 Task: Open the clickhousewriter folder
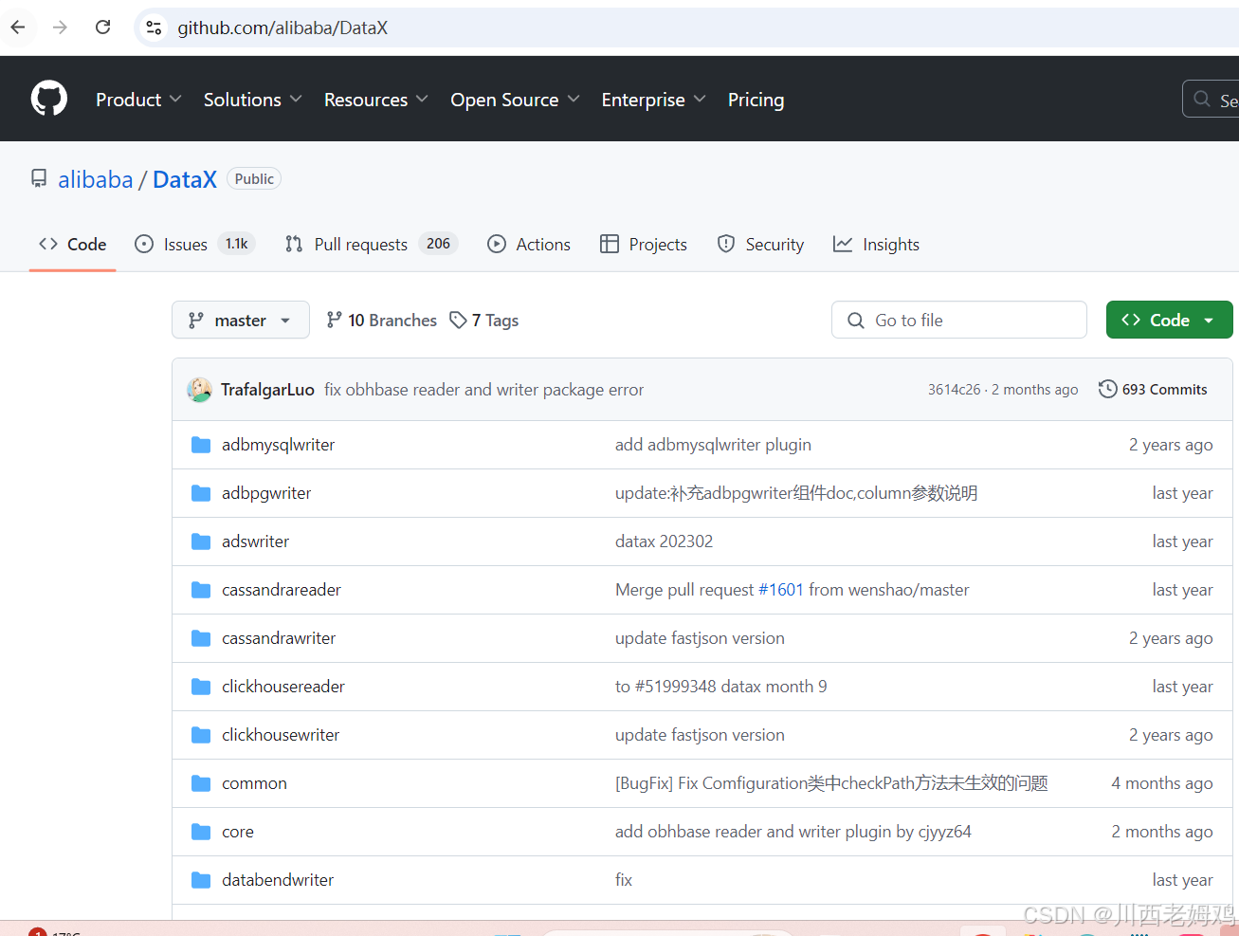[281, 735]
